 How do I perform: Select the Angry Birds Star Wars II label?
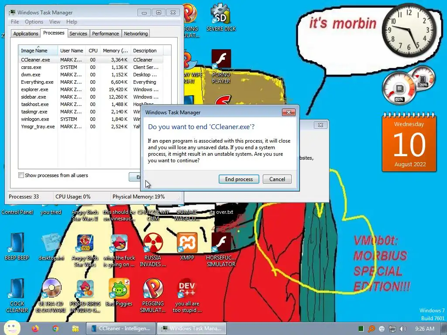coord(85,215)
